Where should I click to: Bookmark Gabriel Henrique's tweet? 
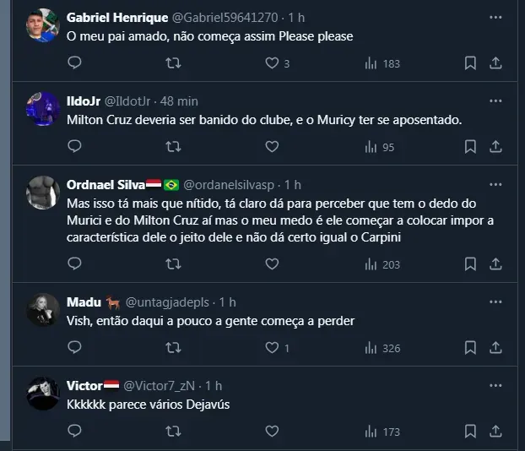(471, 63)
